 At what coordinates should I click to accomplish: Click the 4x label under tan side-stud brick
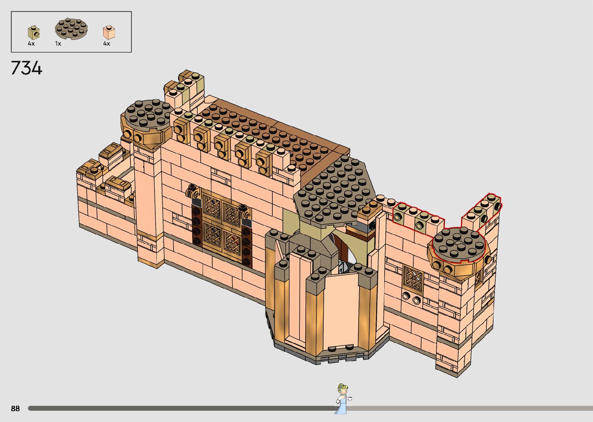coord(31,44)
